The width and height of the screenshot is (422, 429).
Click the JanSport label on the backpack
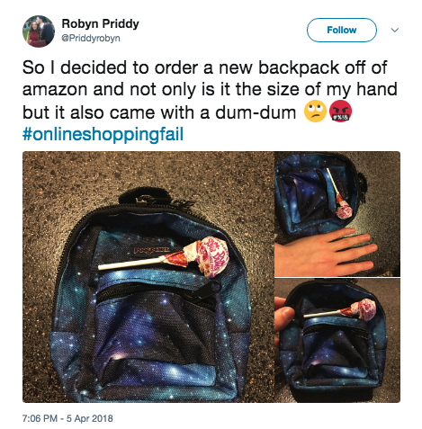(151, 249)
